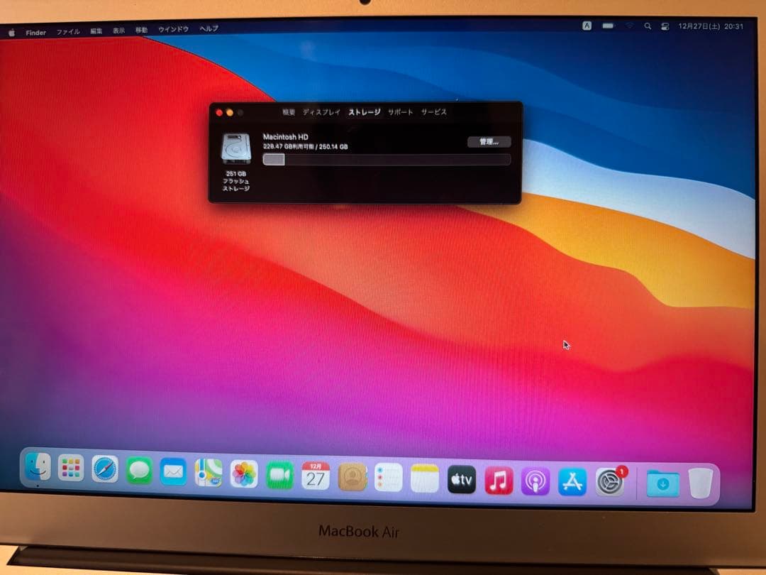Open the サポート (Support) tab

pos(401,111)
